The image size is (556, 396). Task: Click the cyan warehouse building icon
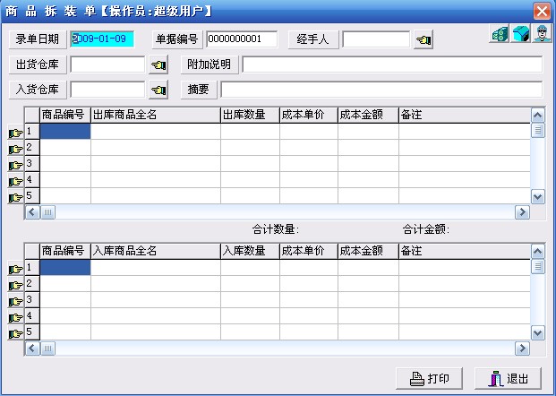click(519, 35)
